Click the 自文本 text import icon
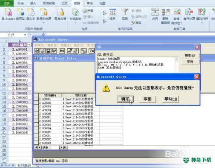215x168 pixels. [31, 12]
